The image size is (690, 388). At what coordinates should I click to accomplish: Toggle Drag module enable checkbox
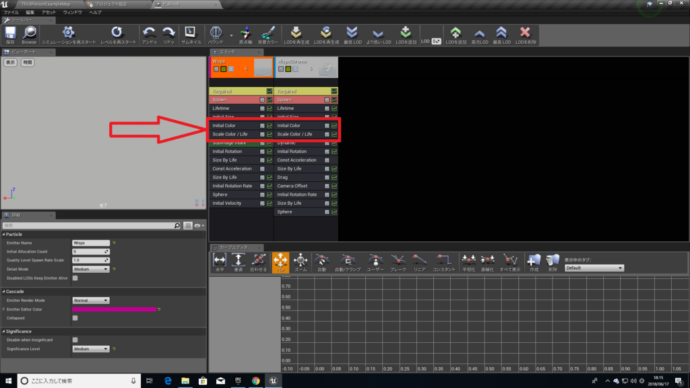pos(327,177)
